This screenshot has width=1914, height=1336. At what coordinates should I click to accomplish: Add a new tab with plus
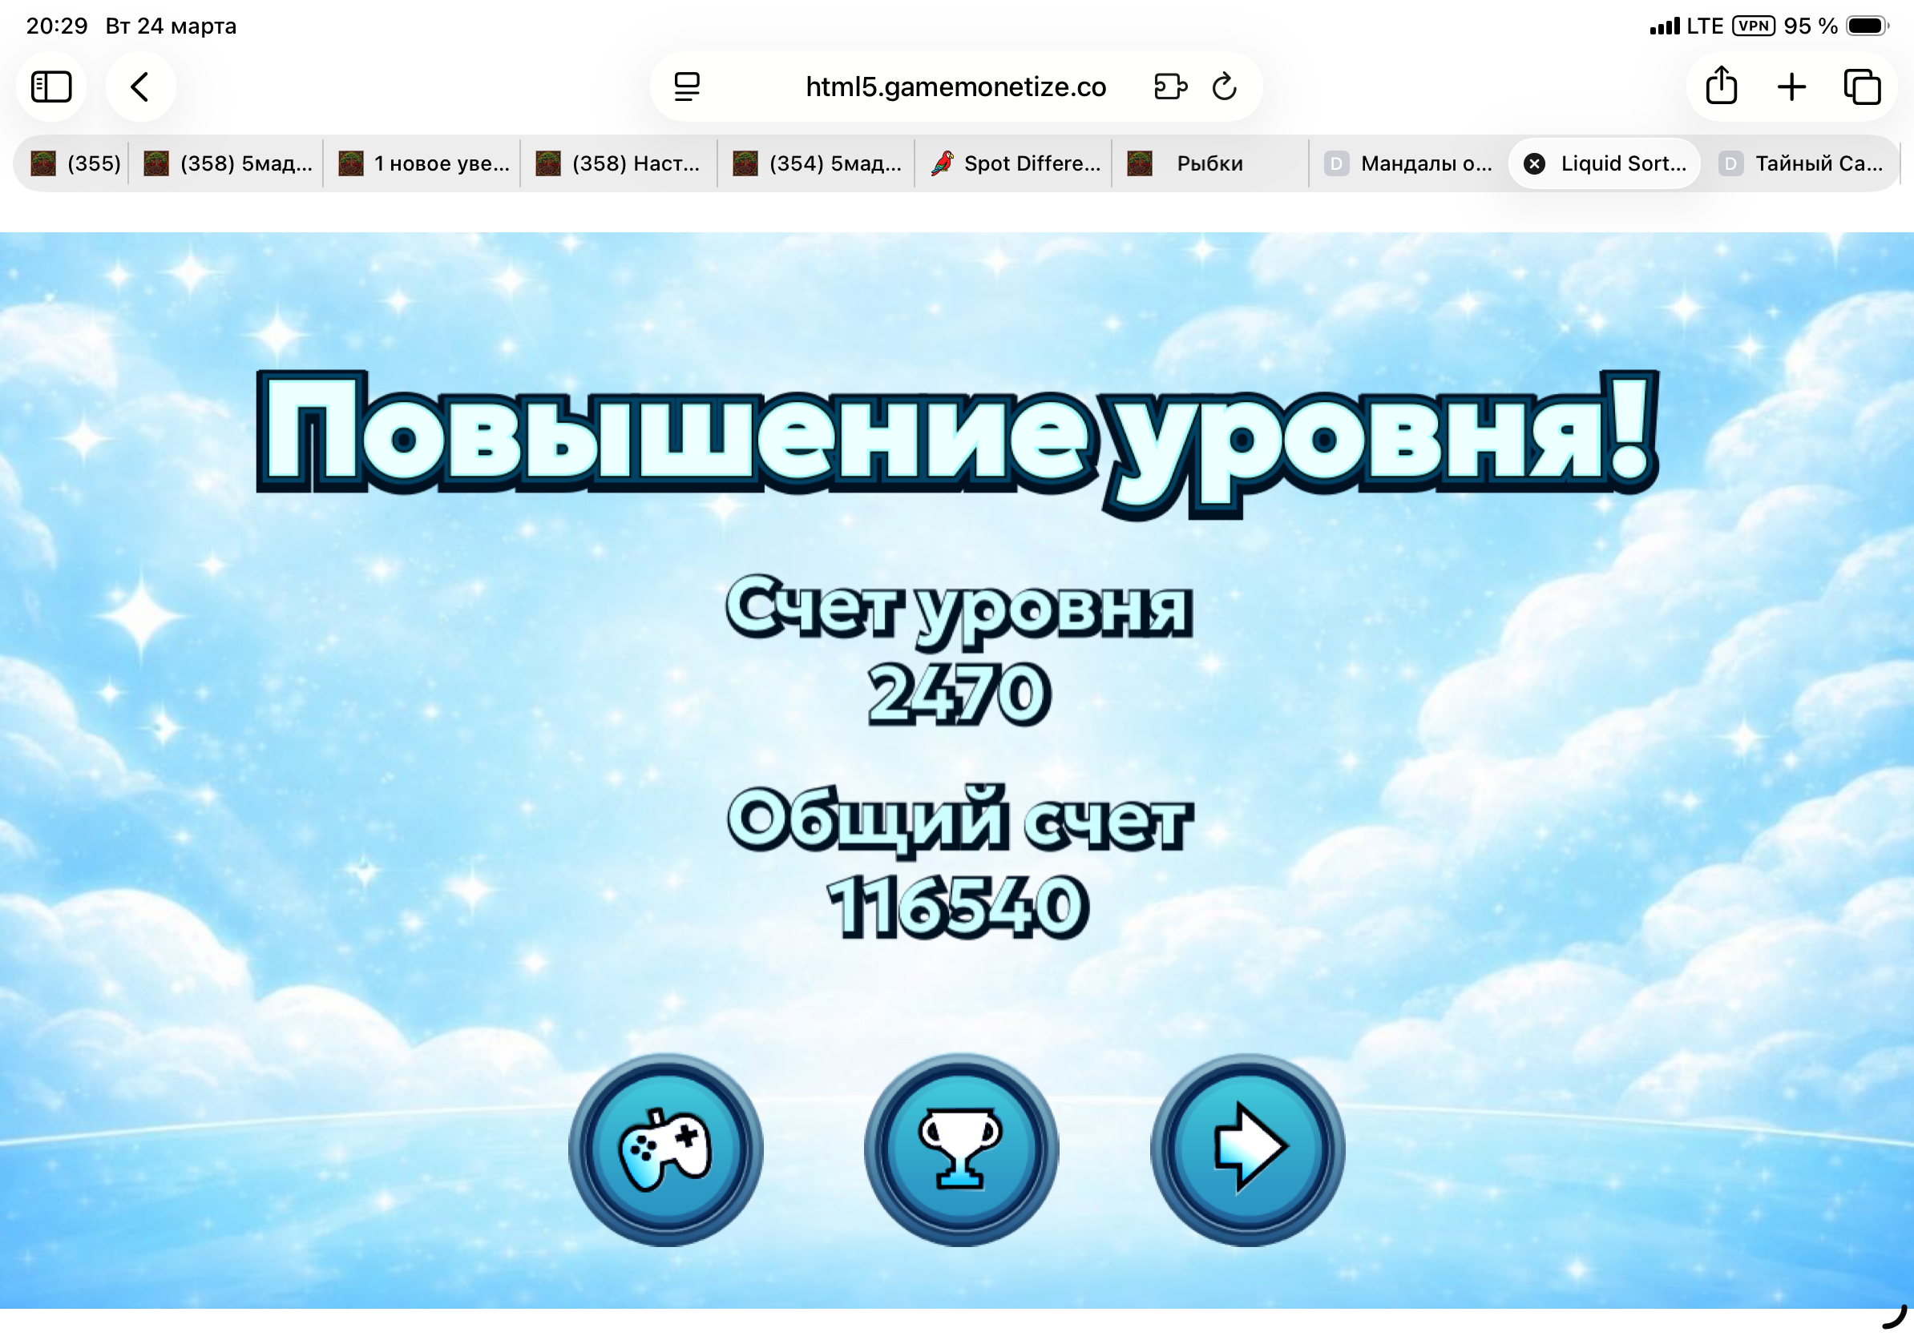click(1791, 87)
